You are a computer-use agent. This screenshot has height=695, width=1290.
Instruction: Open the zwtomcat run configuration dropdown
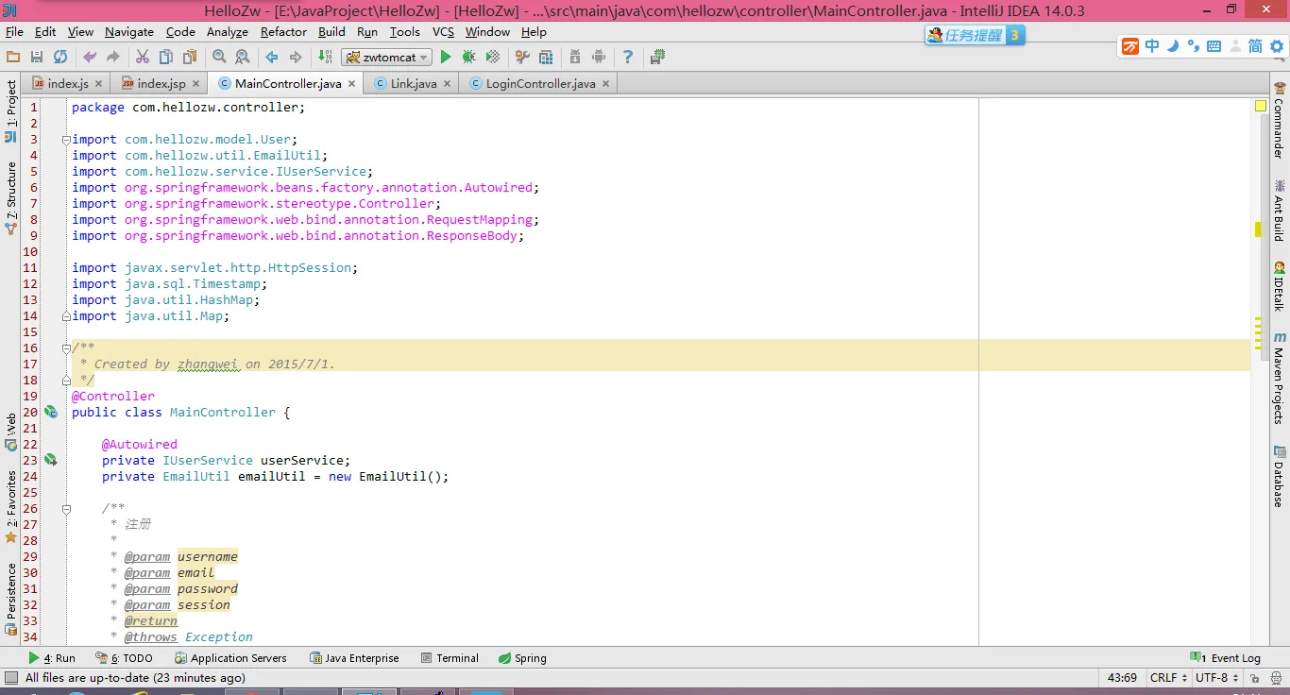[x=386, y=58]
